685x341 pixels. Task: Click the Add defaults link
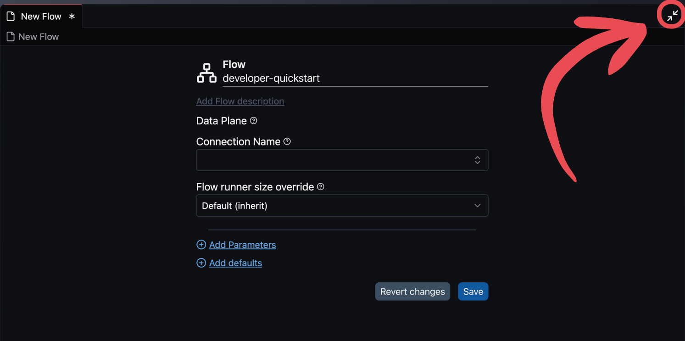pos(235,263)
